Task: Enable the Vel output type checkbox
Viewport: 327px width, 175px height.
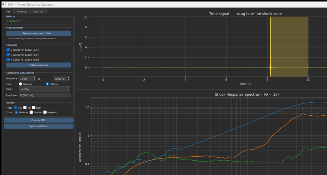Action: tap(25, 108)
